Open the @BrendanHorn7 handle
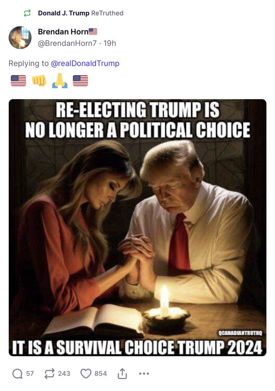This screenshot has height=391, width=275. (67, 43)
